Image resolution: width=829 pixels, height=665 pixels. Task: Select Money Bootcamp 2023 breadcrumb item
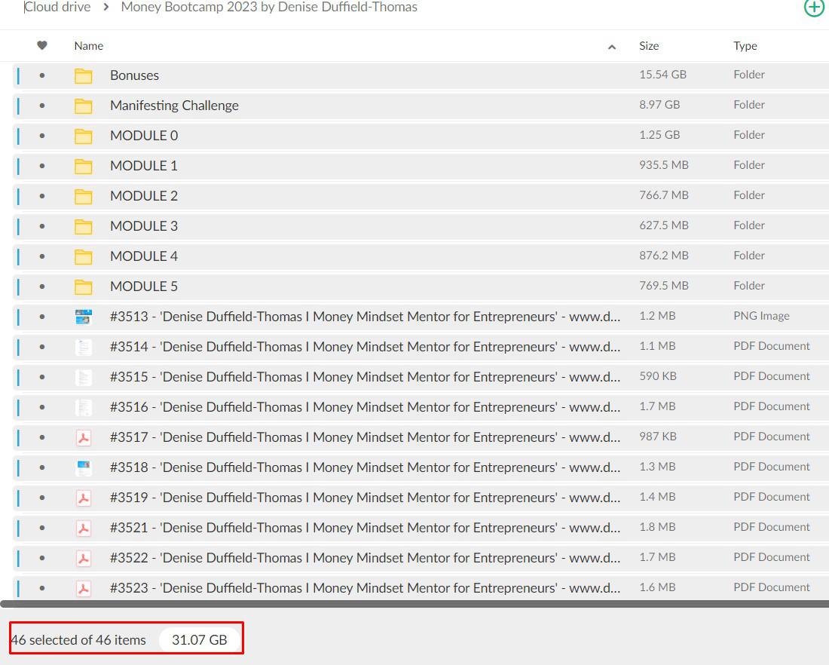[x=269, y=8]
